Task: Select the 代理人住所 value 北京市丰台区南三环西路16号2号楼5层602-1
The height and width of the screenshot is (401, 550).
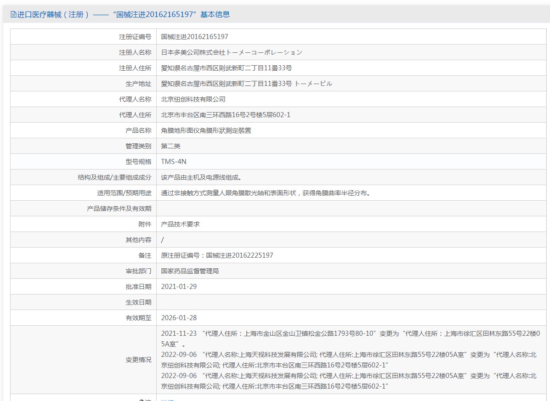Action: 226,115
